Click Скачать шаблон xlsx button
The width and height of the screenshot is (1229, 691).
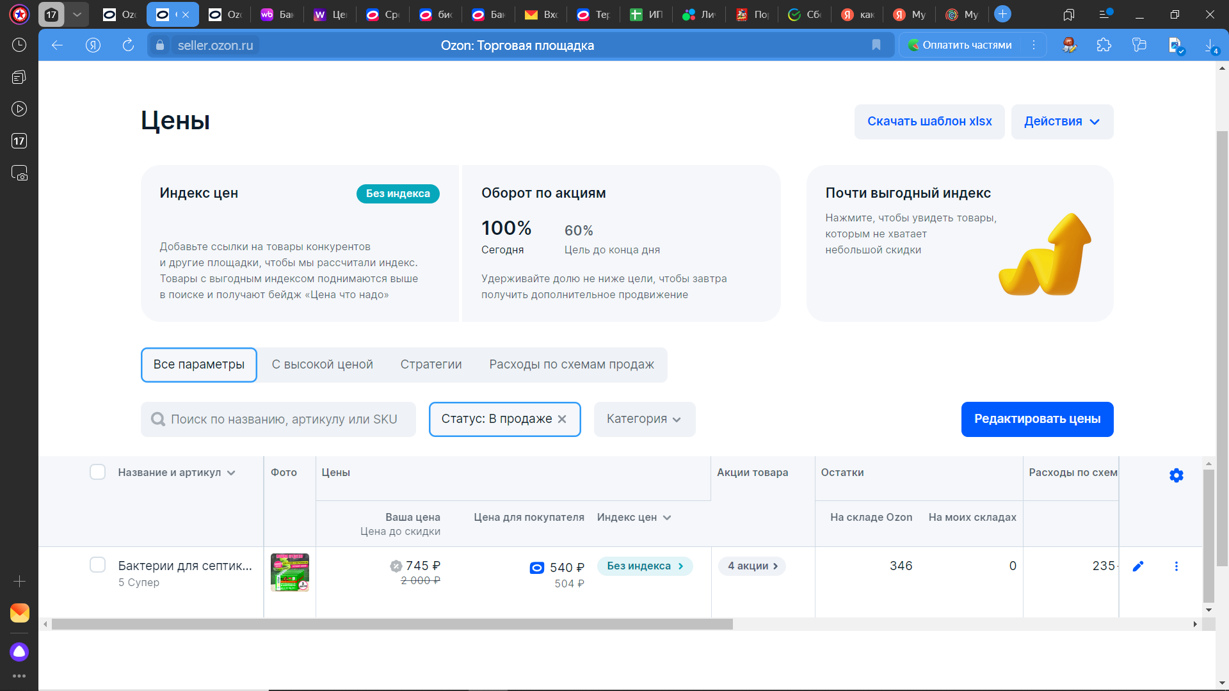click(929, 122)
